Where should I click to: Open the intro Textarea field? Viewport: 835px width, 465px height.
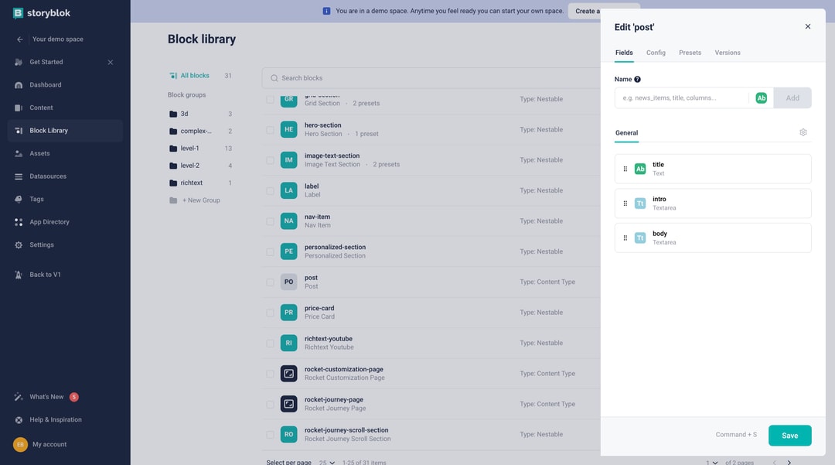click(713, 203)
